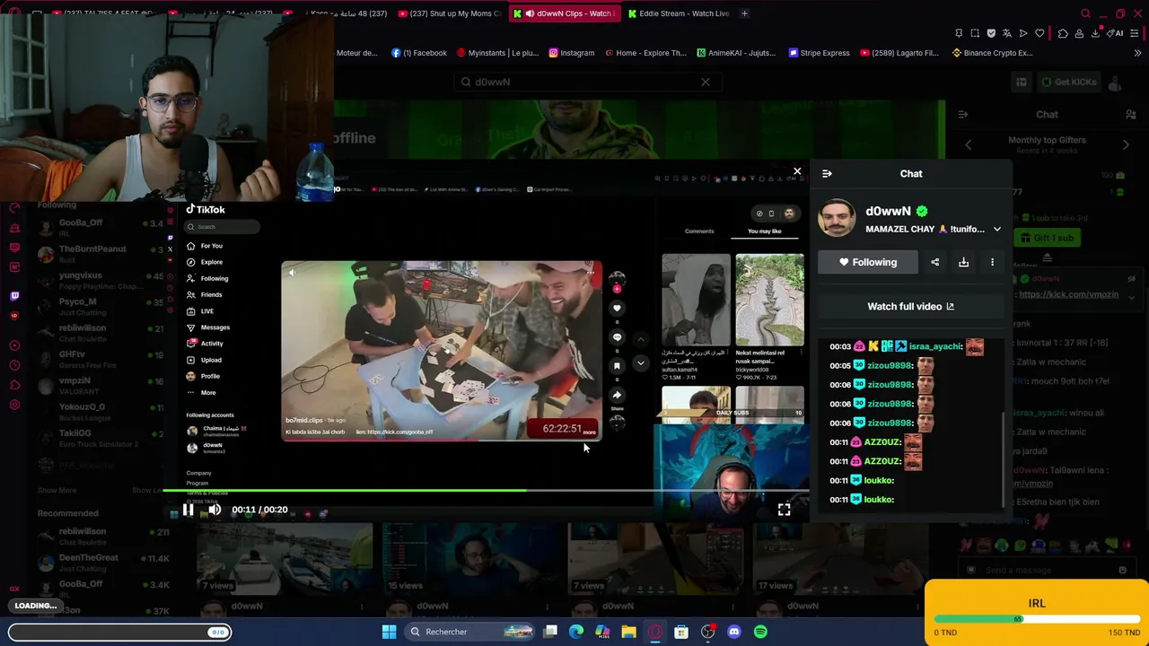Open new browser tab
This screenshot has height=646, width=1149.
click(x=745, y=13)
